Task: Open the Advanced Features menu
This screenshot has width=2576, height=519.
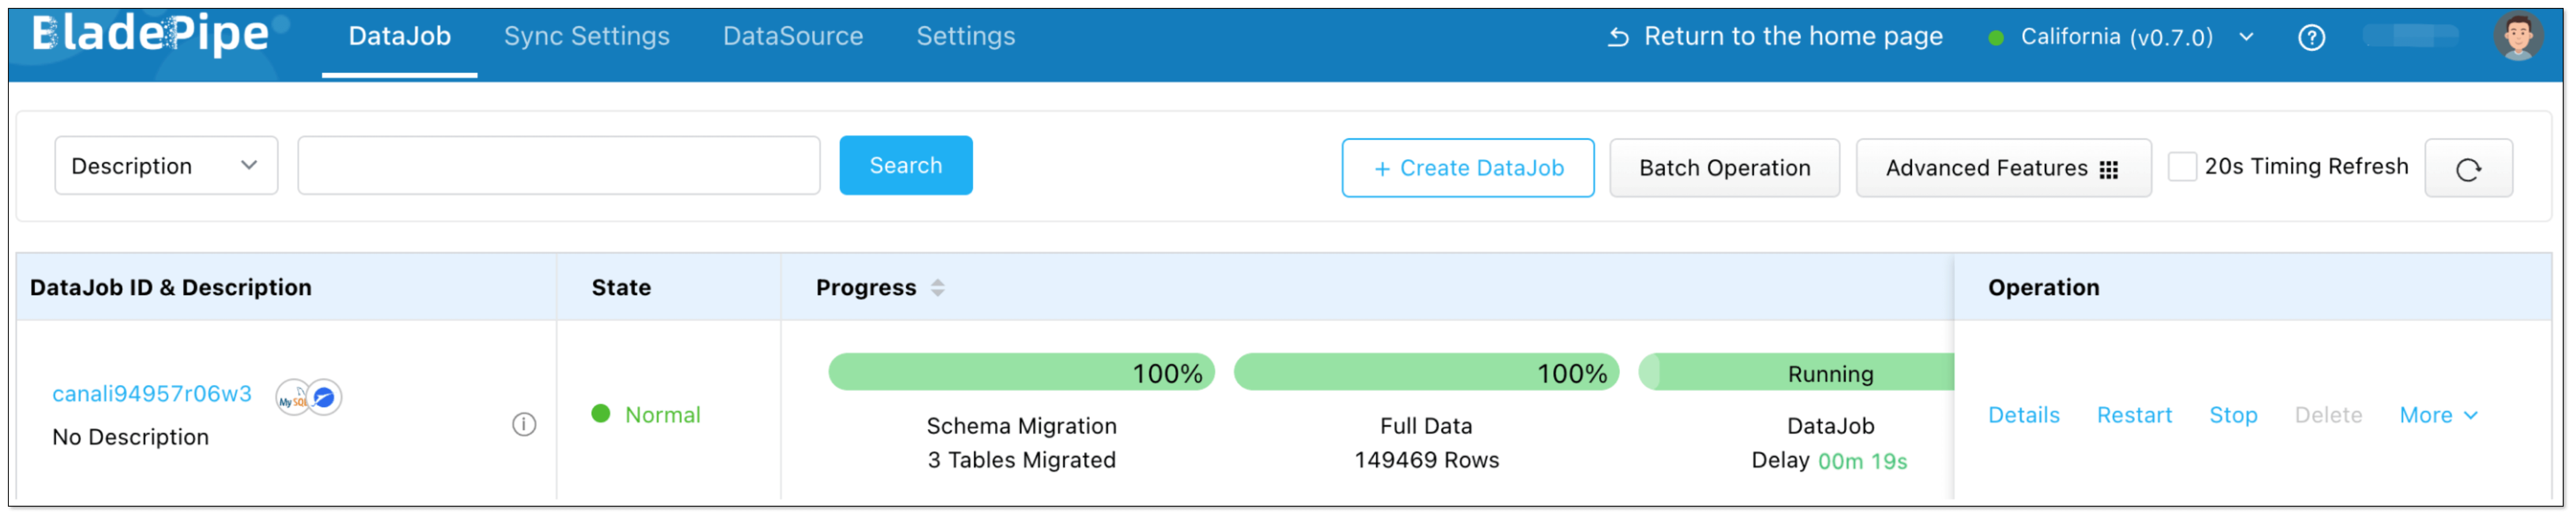Action: coord(2002,168)
